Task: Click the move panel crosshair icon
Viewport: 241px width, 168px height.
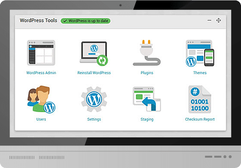Action: pos(218,20)
